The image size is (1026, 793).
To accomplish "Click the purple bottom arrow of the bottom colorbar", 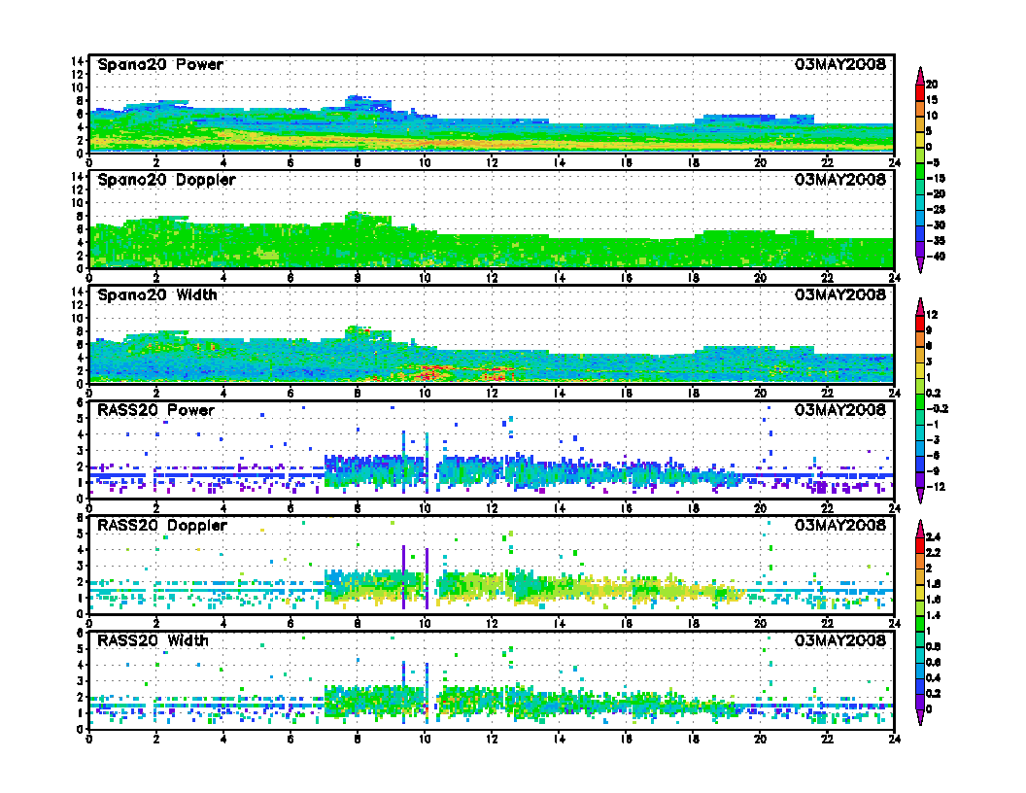I will [x=920, y=717].
